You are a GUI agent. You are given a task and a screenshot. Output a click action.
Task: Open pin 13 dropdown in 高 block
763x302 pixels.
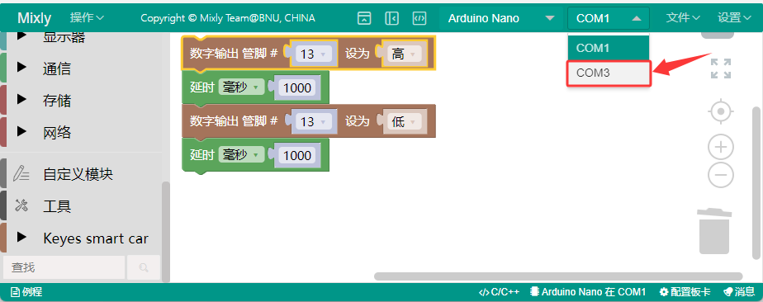(x=314, y=54)
